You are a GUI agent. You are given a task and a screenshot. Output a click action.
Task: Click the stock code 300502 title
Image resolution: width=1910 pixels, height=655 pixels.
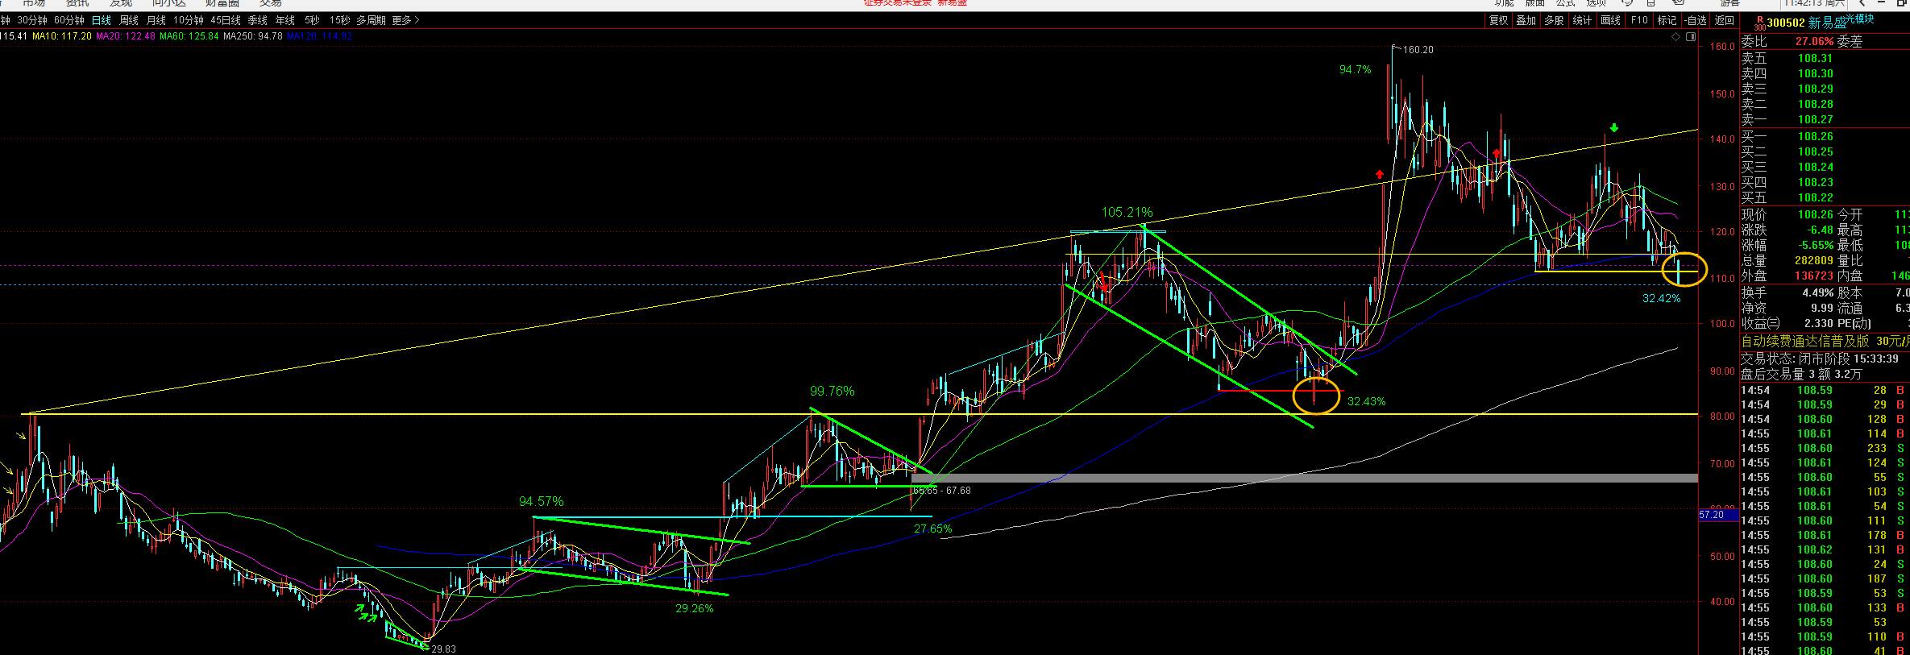point(1785,23)
